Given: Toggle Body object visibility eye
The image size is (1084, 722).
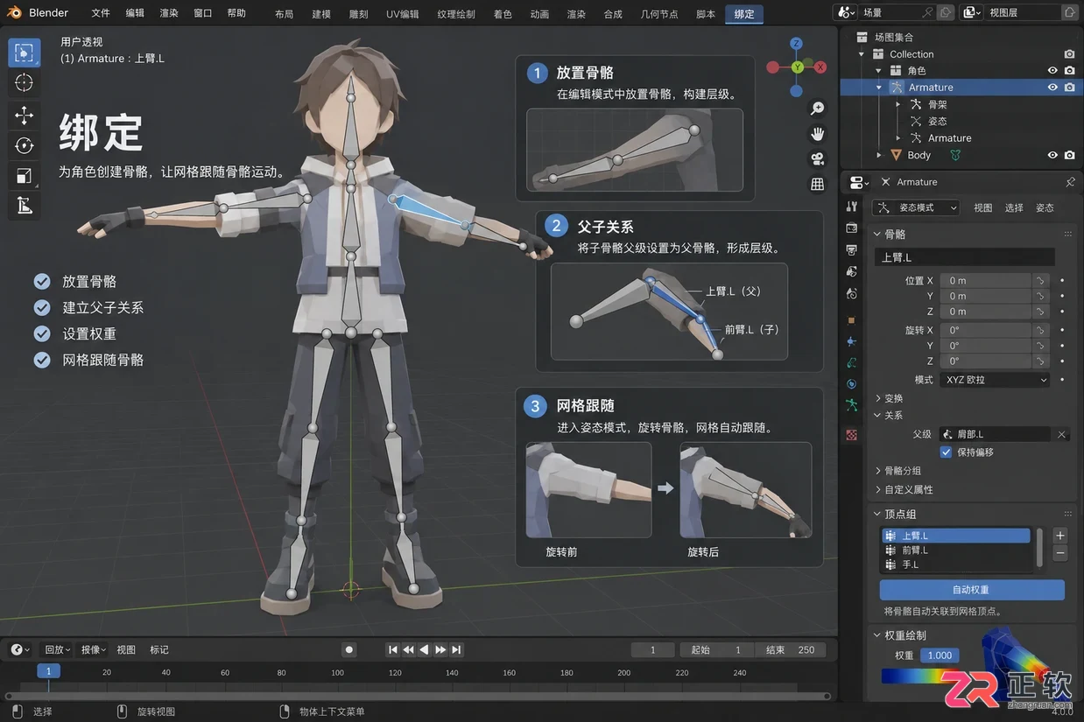Looking at the screenshot, I should 1052,155.
